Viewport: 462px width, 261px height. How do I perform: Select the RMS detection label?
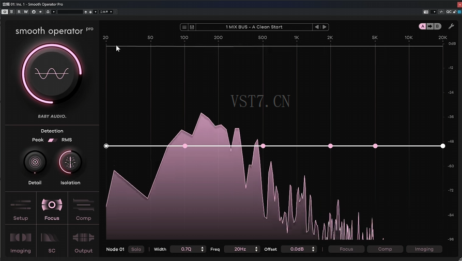pos(67,140)
